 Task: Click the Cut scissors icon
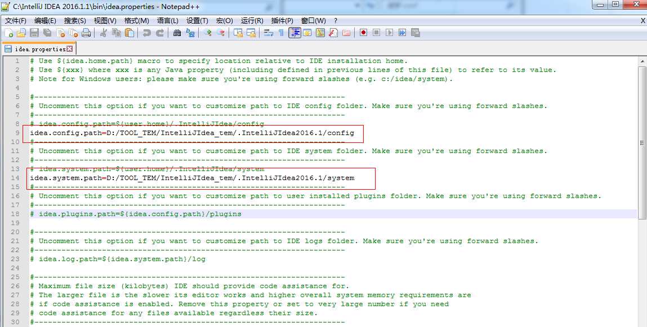point(104,33)
